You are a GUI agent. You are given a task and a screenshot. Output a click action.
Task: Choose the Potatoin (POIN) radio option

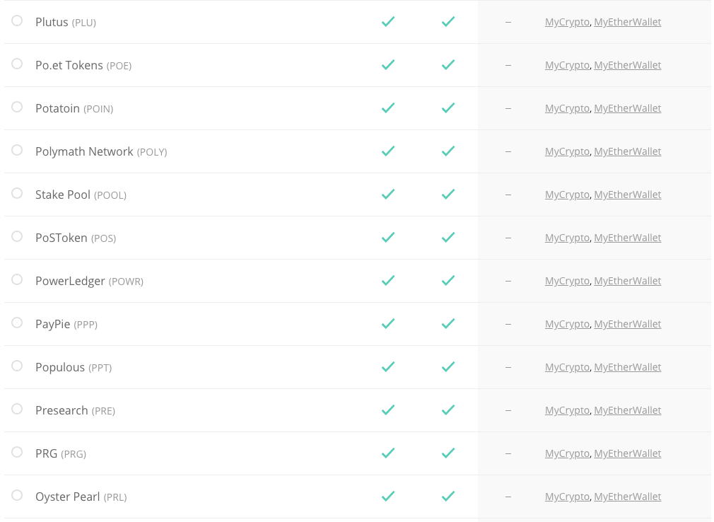point(17,107)
